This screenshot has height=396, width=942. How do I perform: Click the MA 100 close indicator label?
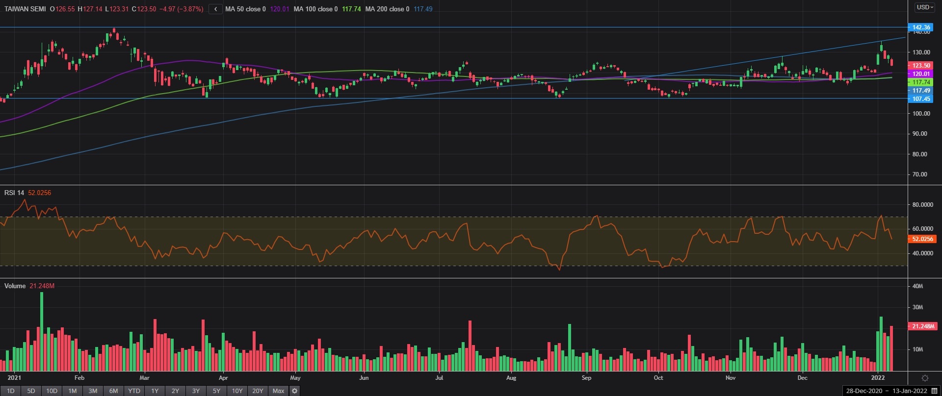tap(315, 9)
